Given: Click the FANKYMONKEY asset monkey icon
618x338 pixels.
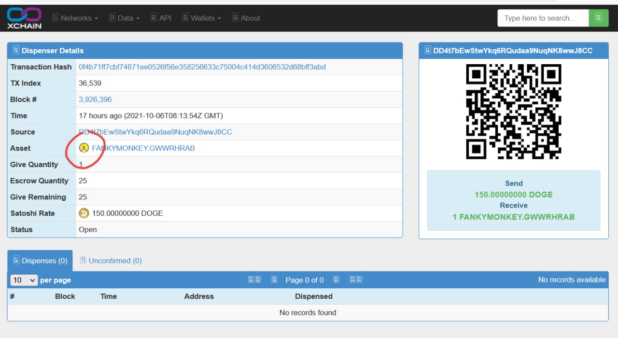Looking at the screenshot, I should (84, 148).
